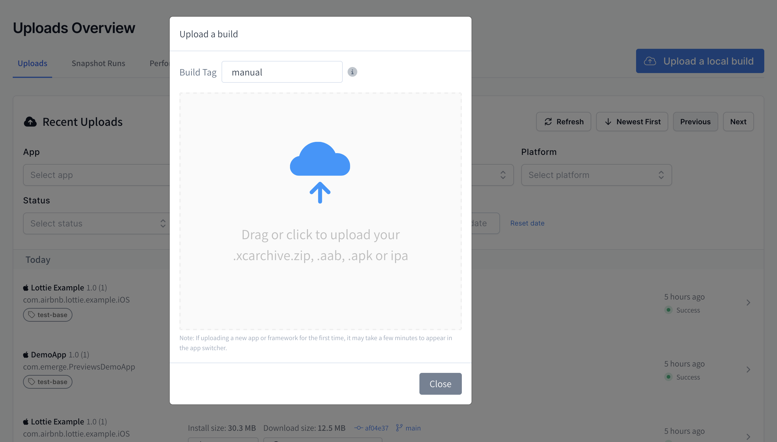Click the Build Tag info icon

pos(352,72)
